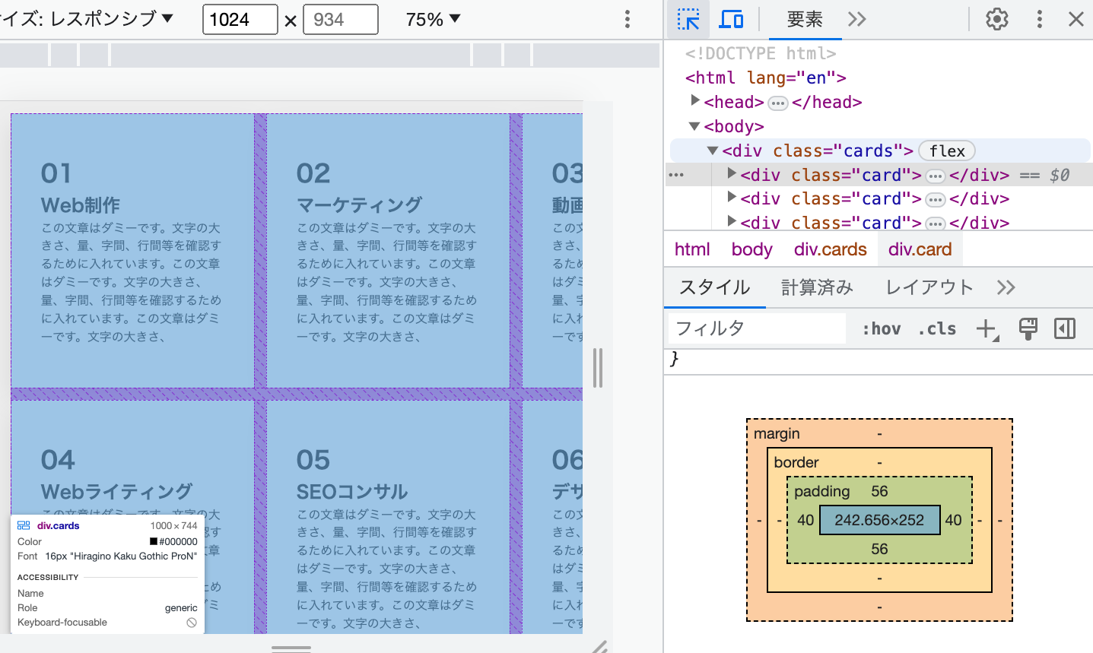Screen dimensions: 1093x653
Task: Switch to the 計算済み styles tab
Action: pyautogui.click(x=816, y=287)
